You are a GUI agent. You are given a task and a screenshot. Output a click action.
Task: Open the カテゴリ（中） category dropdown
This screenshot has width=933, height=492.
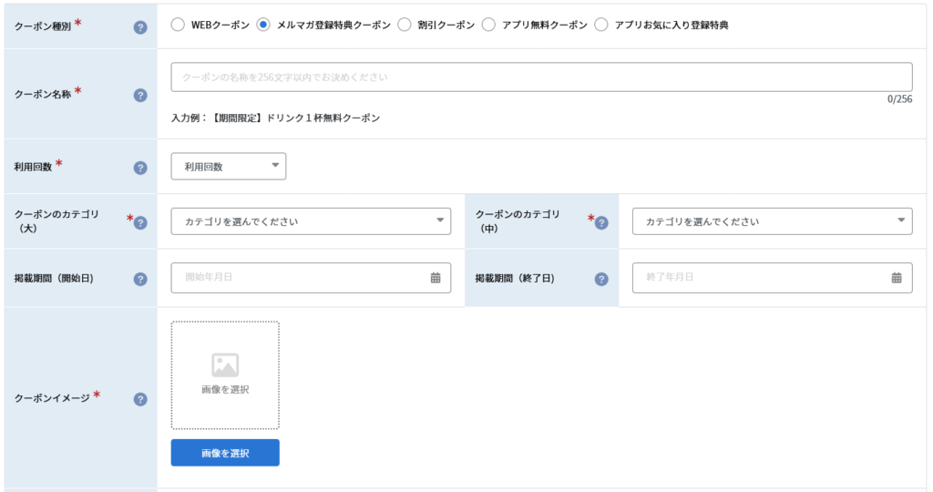(773, 221)
